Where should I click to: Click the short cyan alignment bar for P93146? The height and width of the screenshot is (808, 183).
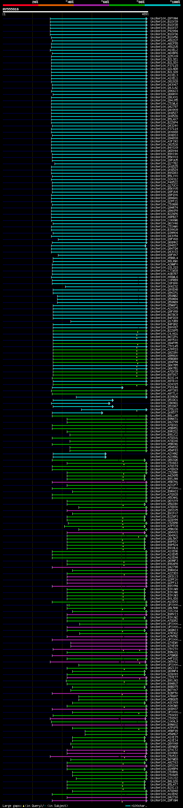[87, 388]
